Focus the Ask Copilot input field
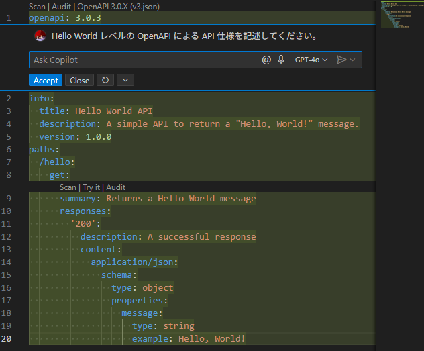The height and width of the screenshot is (351, 424). point(145,60)
